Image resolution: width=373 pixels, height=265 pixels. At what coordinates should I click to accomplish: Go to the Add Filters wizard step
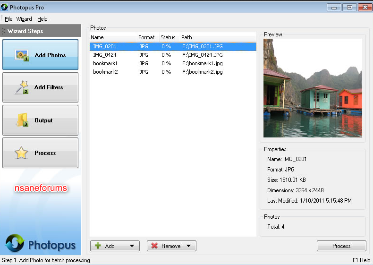pyautogui.click(x=40, y=87)
